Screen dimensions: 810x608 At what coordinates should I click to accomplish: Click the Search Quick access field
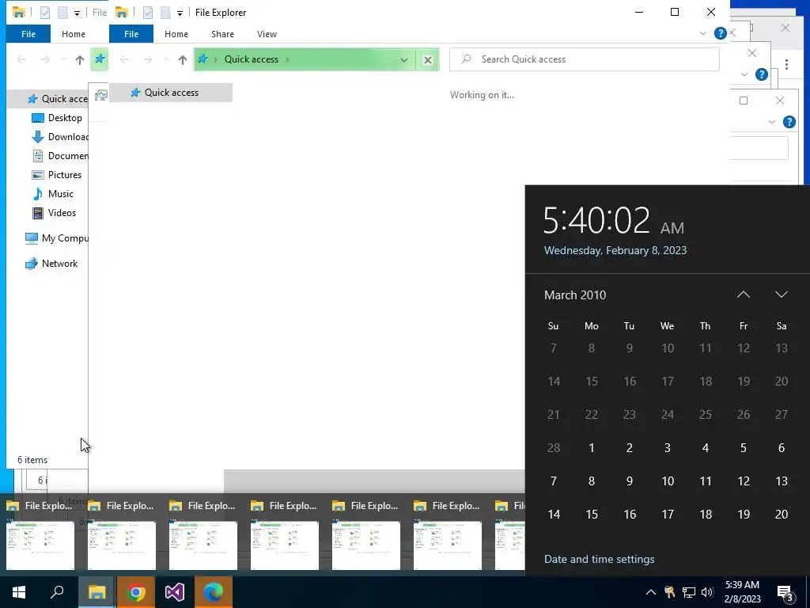click(x=585, y=59)
